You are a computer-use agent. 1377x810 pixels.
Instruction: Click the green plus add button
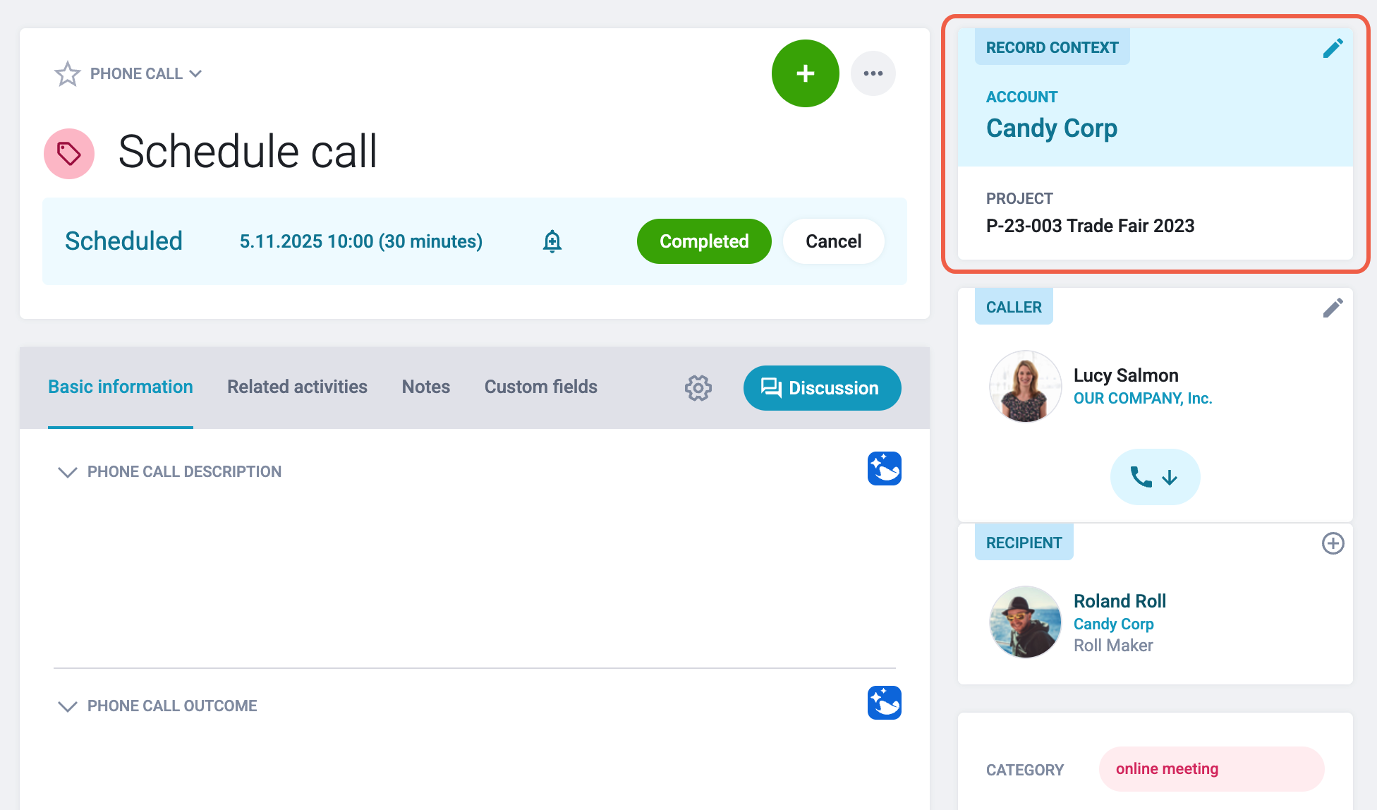click(805, 73)
